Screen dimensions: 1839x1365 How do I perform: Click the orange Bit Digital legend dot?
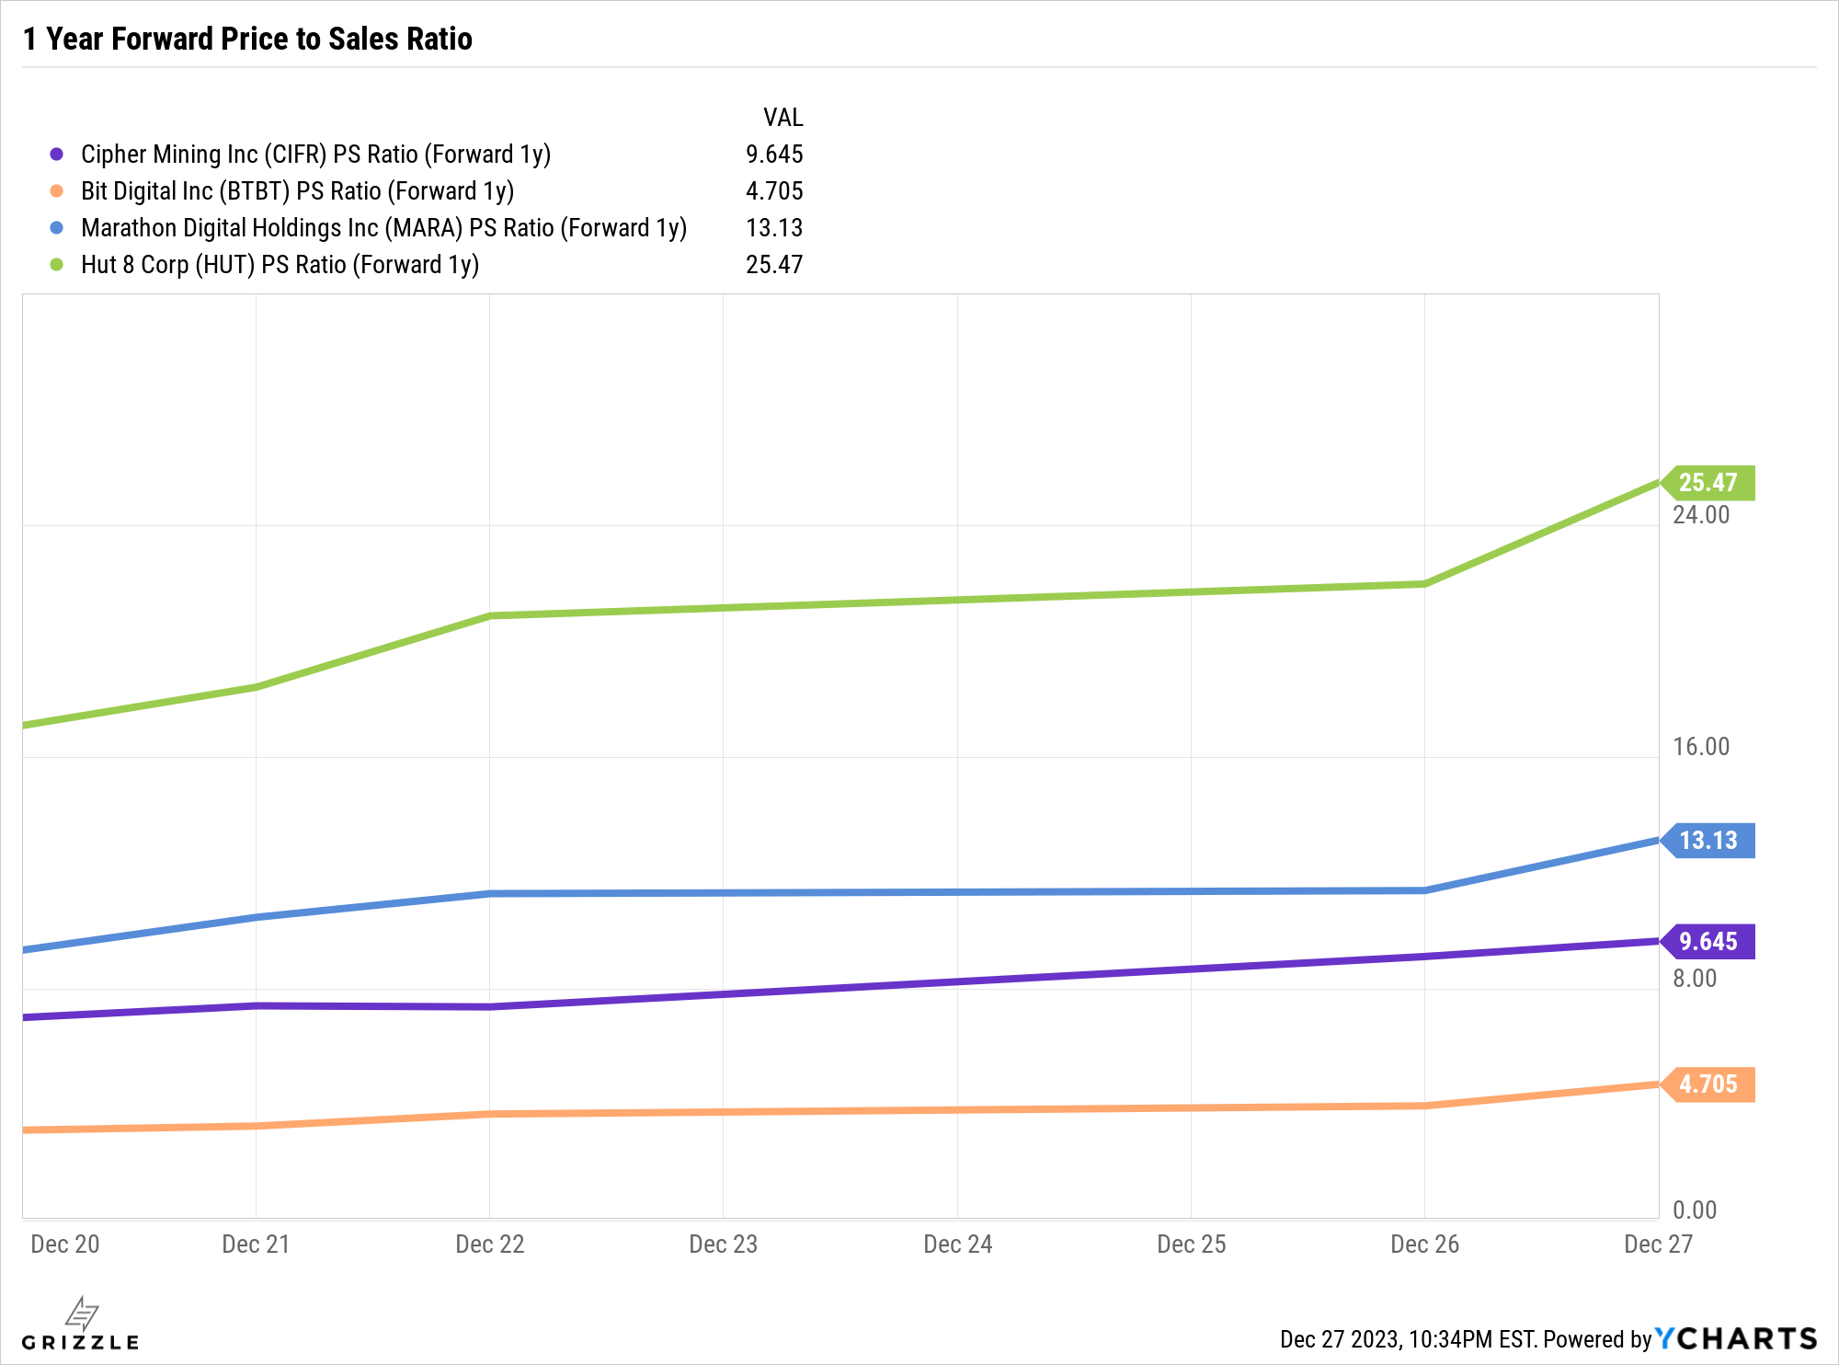(x=57, y=191)
